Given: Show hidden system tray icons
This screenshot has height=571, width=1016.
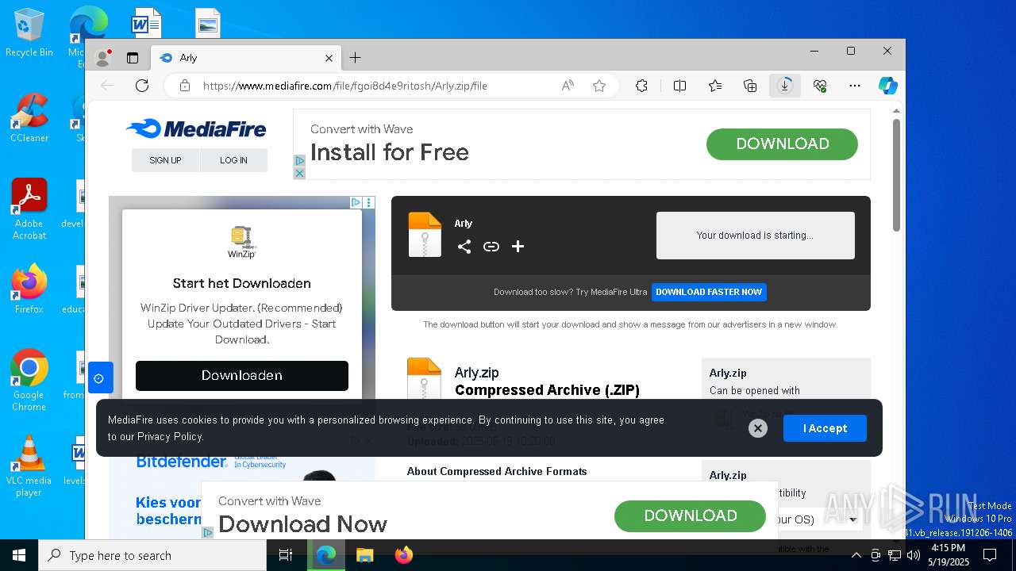Looking at the screenshot, I should click(856, 555).
